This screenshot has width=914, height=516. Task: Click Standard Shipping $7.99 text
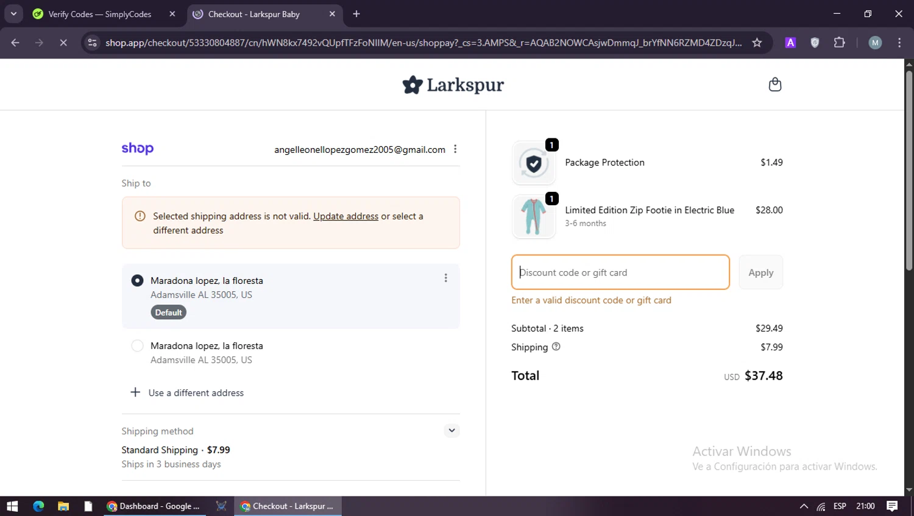point(175,450)
